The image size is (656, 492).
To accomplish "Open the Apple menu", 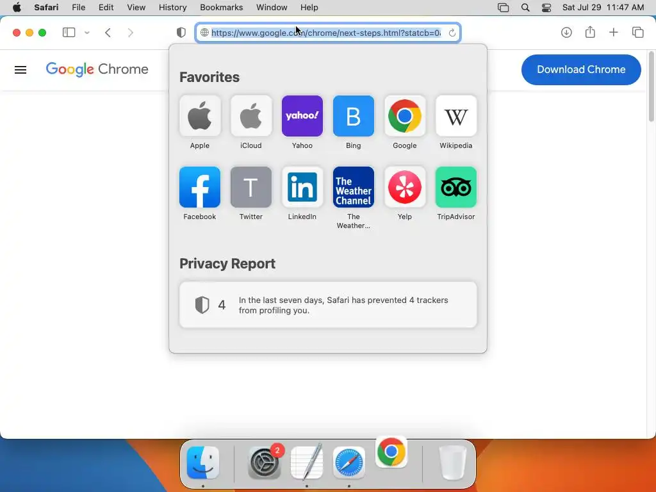I will [x=17, y=8].
